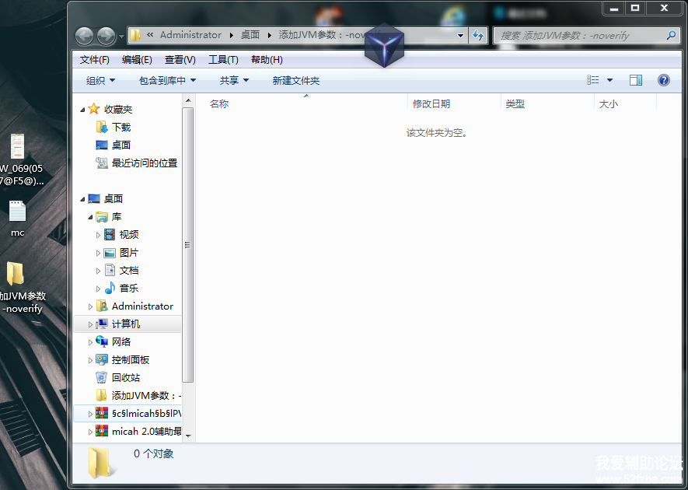The height and width of the screenshot is (490, 688).
Task: Click Administrator in the address bar
Action: [190, 35]
